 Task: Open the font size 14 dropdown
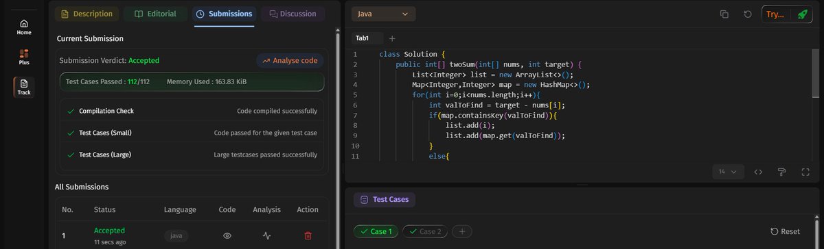pos(727,172)
